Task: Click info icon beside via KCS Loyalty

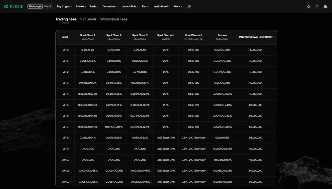Action: (202, 39)
